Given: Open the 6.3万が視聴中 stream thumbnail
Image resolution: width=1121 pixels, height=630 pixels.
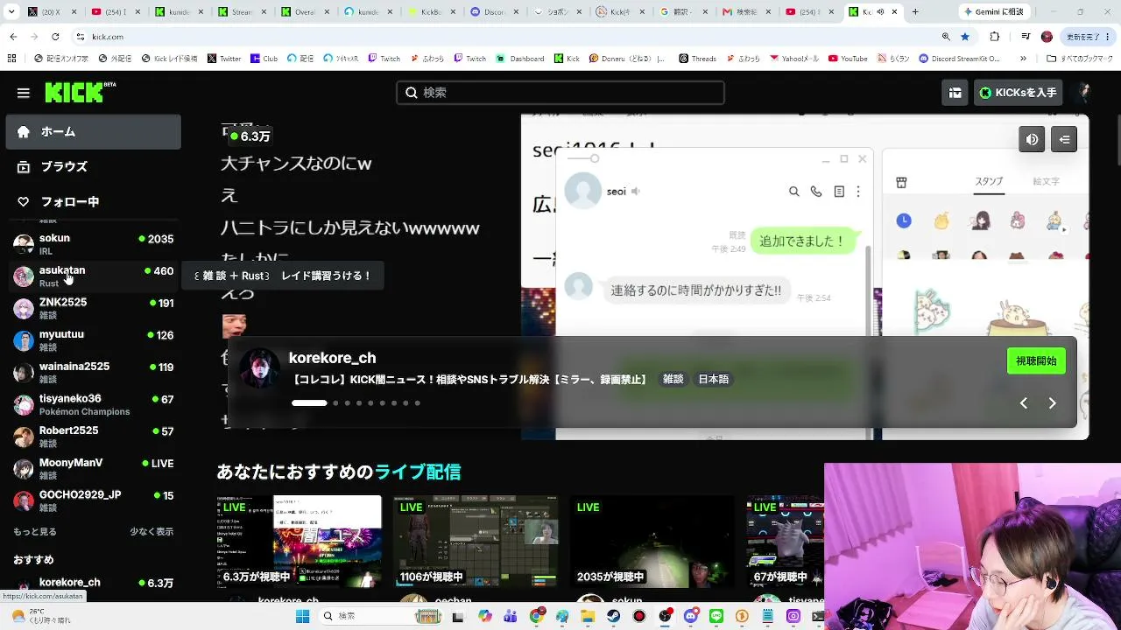Looking at the screenshot, I should point(299,541).
